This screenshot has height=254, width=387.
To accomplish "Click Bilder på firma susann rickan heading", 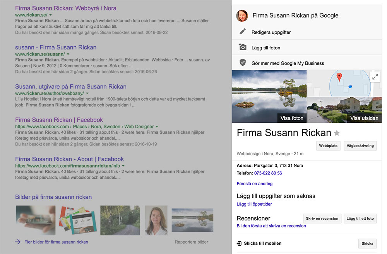I will [53, 197].
